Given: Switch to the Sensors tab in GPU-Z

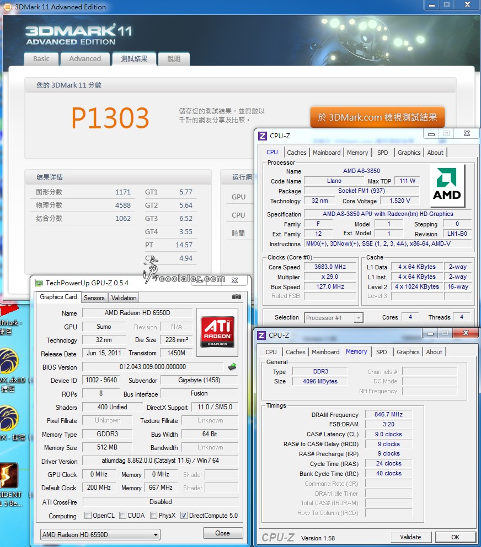Looking at the screenshot, I should [94, 298].
